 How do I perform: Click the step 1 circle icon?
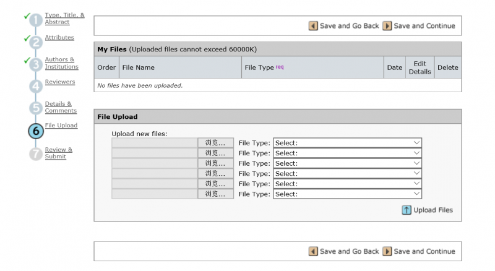pos(36,20)
